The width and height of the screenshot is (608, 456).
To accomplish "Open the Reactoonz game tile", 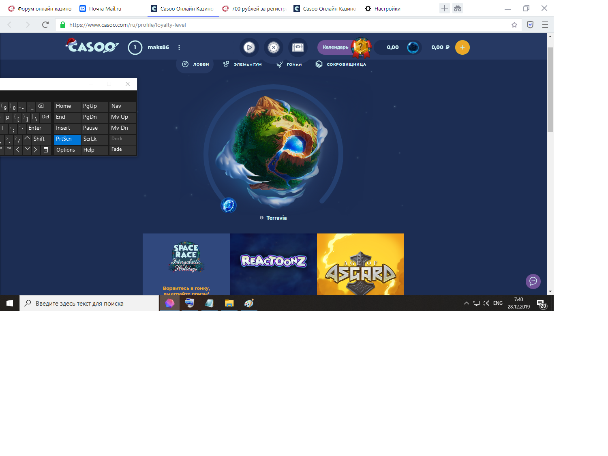I will (x=273, y=264).
